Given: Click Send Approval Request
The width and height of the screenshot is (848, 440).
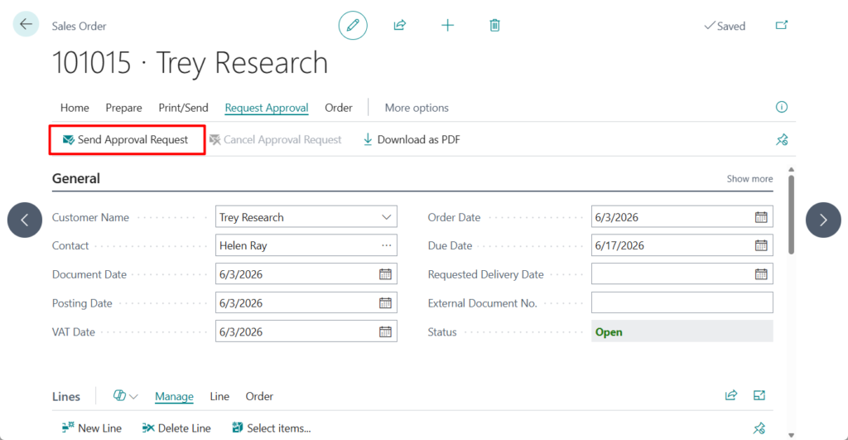Looking at the screenshot, I should [x=126, y=140].
